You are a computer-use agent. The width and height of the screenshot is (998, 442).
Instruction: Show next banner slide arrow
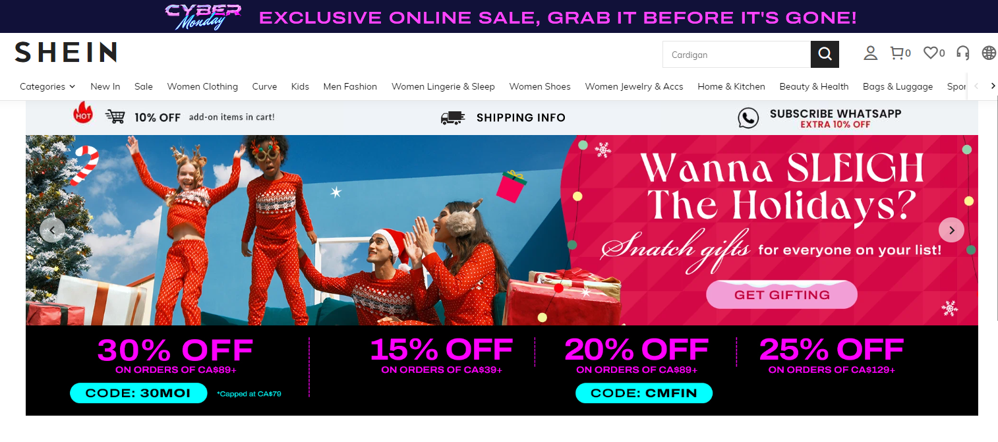pyautogui.click(x=951, y=230)
